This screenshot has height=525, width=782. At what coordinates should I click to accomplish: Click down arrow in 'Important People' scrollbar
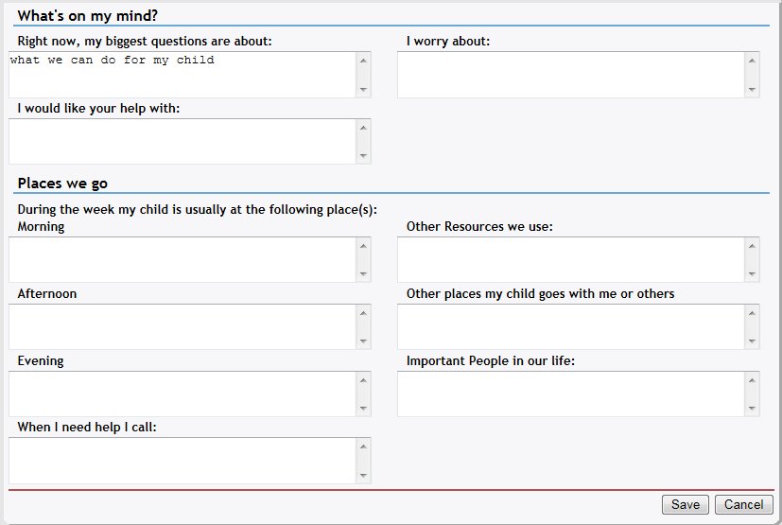click(752, 409)
